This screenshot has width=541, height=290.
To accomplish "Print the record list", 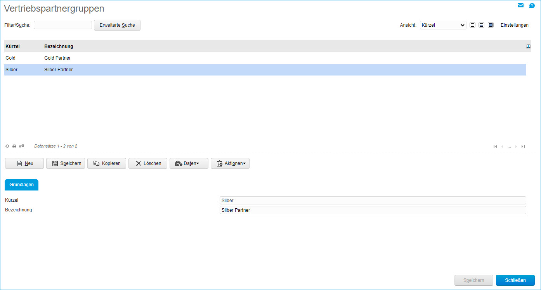I will 14,146.
